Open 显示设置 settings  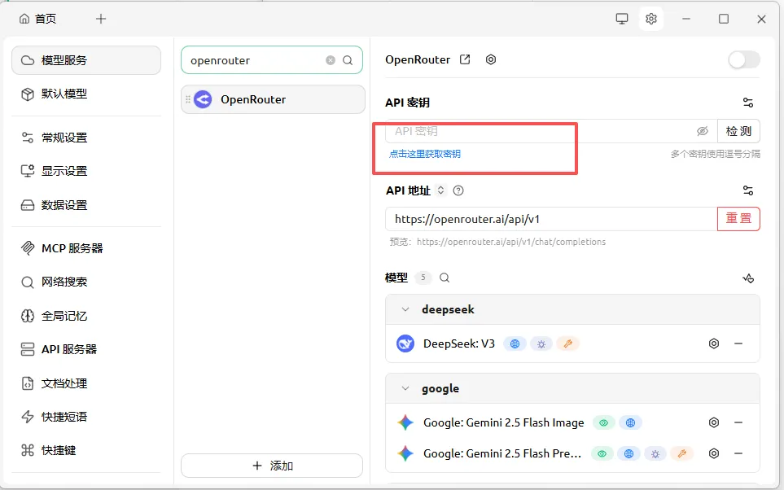86,171
